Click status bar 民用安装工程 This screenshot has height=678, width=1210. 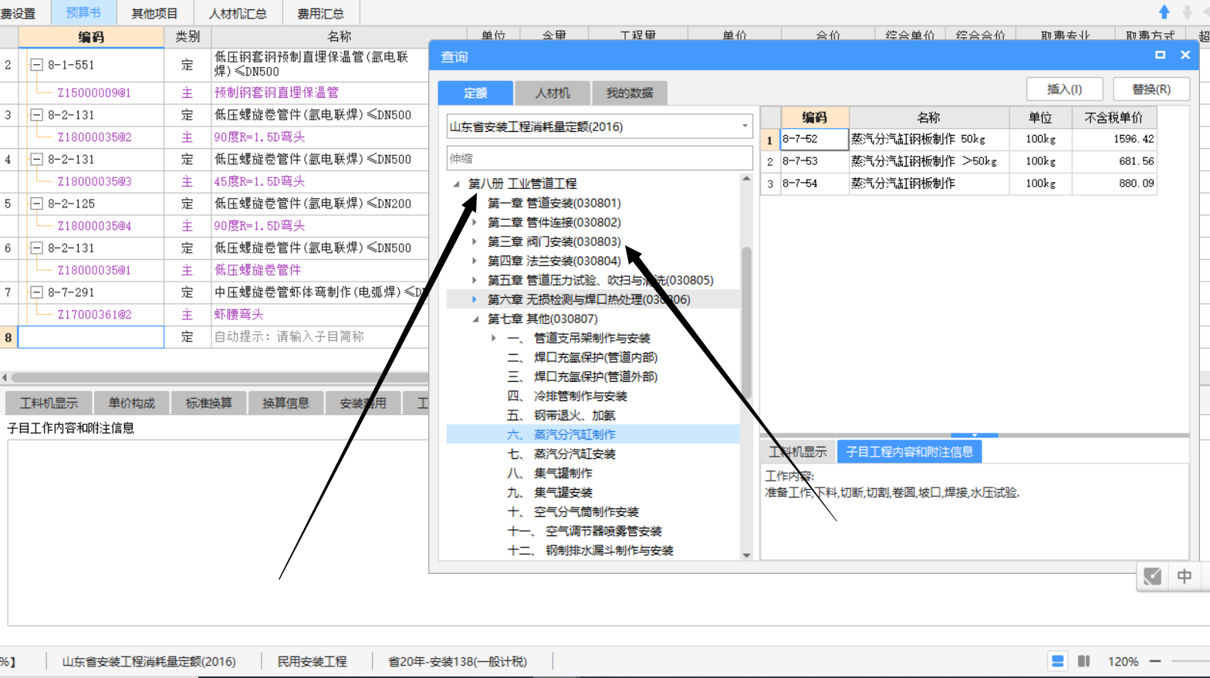point(312,661)
